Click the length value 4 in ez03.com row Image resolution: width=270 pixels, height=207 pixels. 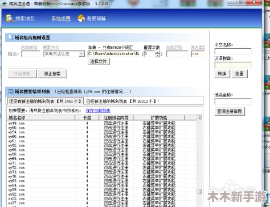[87, 199]
